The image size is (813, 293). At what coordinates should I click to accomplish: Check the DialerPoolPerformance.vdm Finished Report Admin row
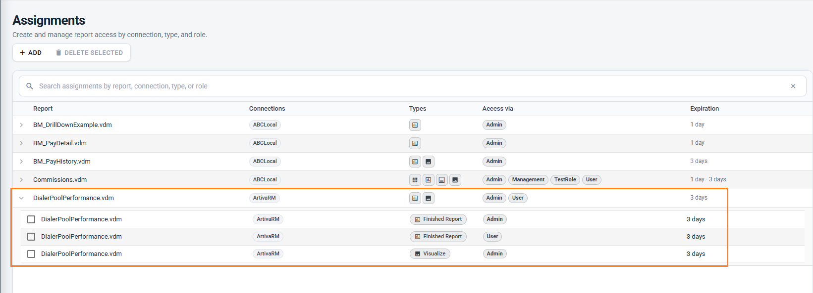point(31,219)
